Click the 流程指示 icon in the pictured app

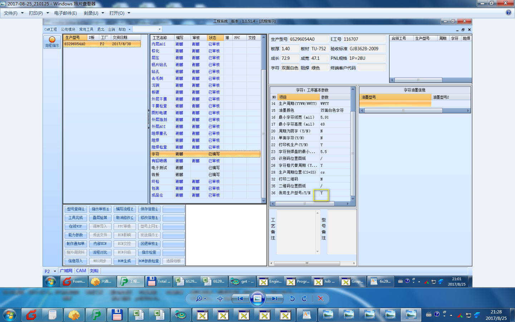point(52,42)
